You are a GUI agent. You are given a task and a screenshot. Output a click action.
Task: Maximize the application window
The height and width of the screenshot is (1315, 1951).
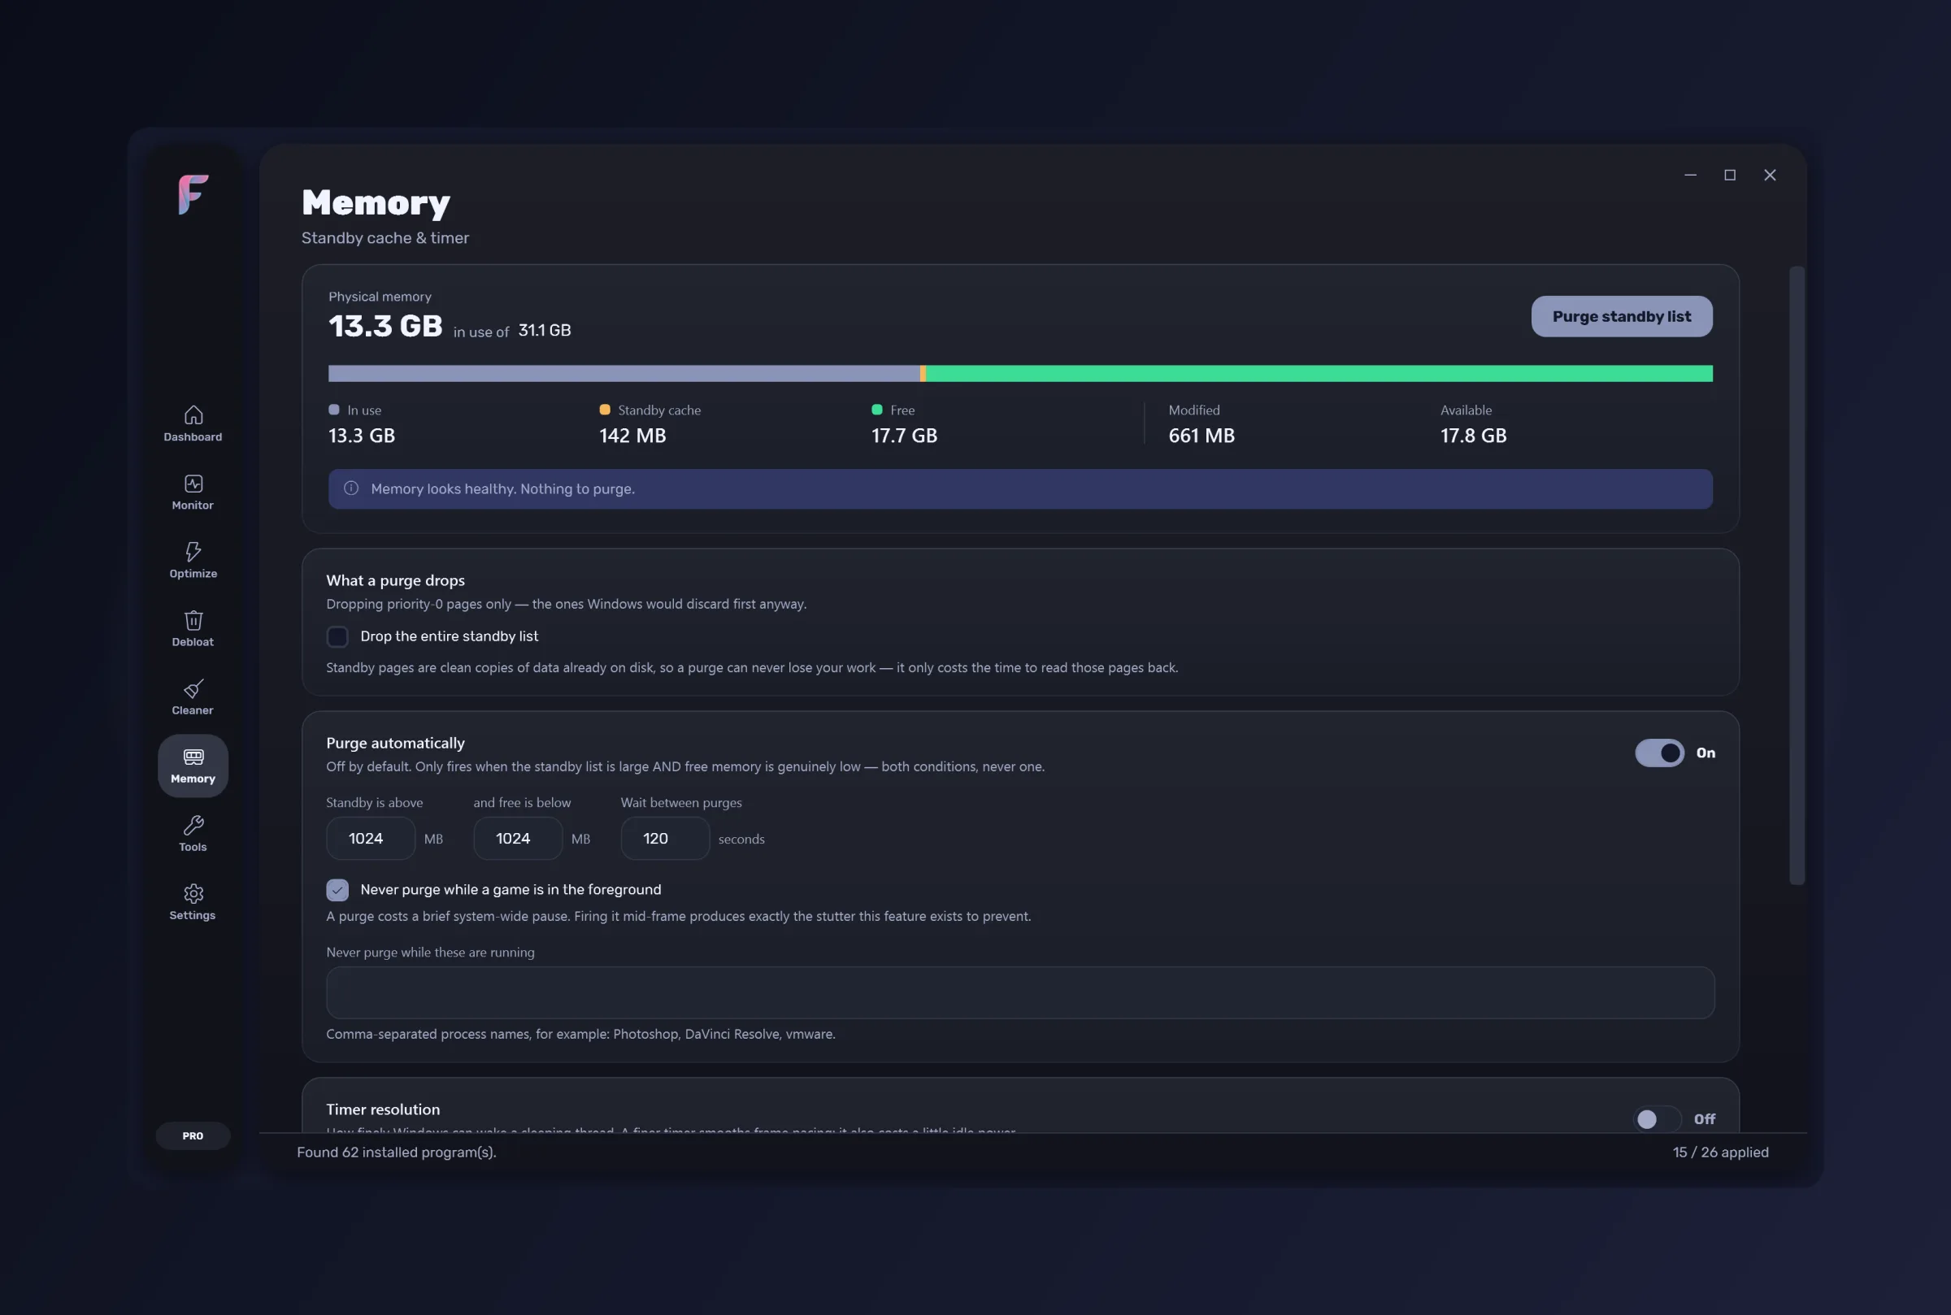coord(1730,176)
